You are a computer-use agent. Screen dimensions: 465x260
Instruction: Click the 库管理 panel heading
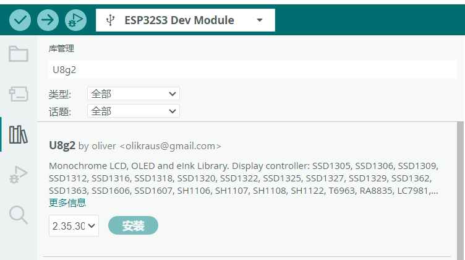point(61,48)
